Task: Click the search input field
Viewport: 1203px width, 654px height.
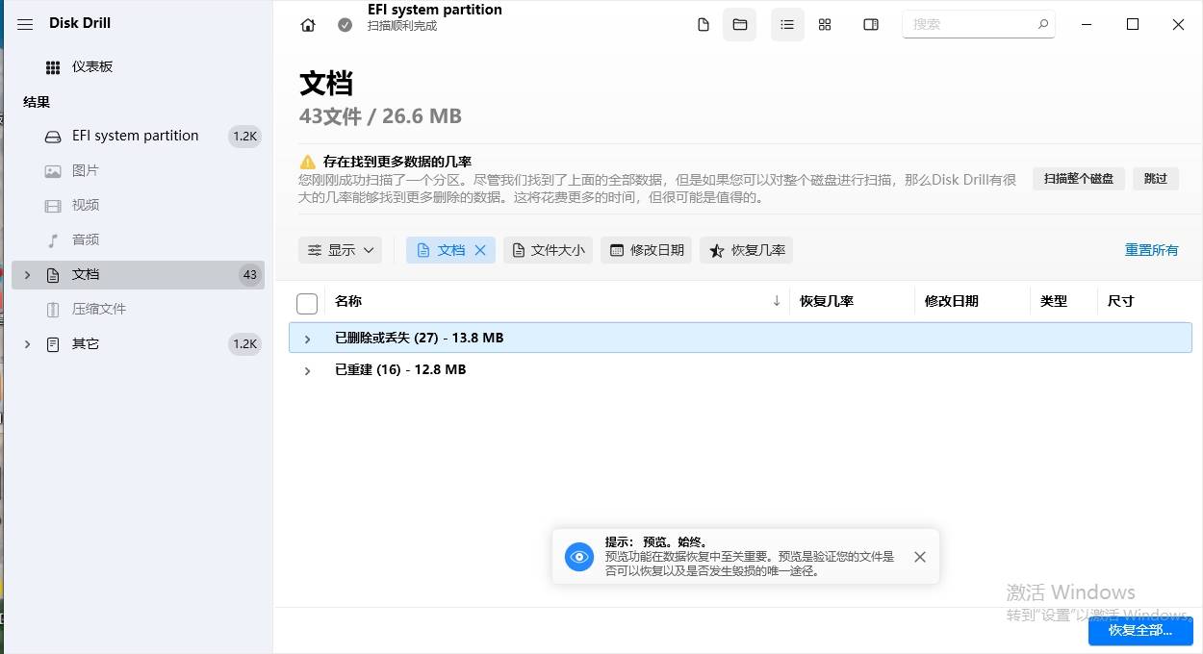Action: (970, 24)
